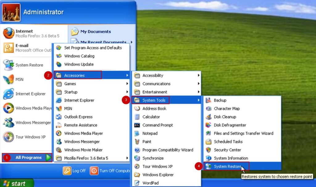This screenshot has width=316, height=187.
Task: Open MSN from the left start panel
Action: (27, 79)
